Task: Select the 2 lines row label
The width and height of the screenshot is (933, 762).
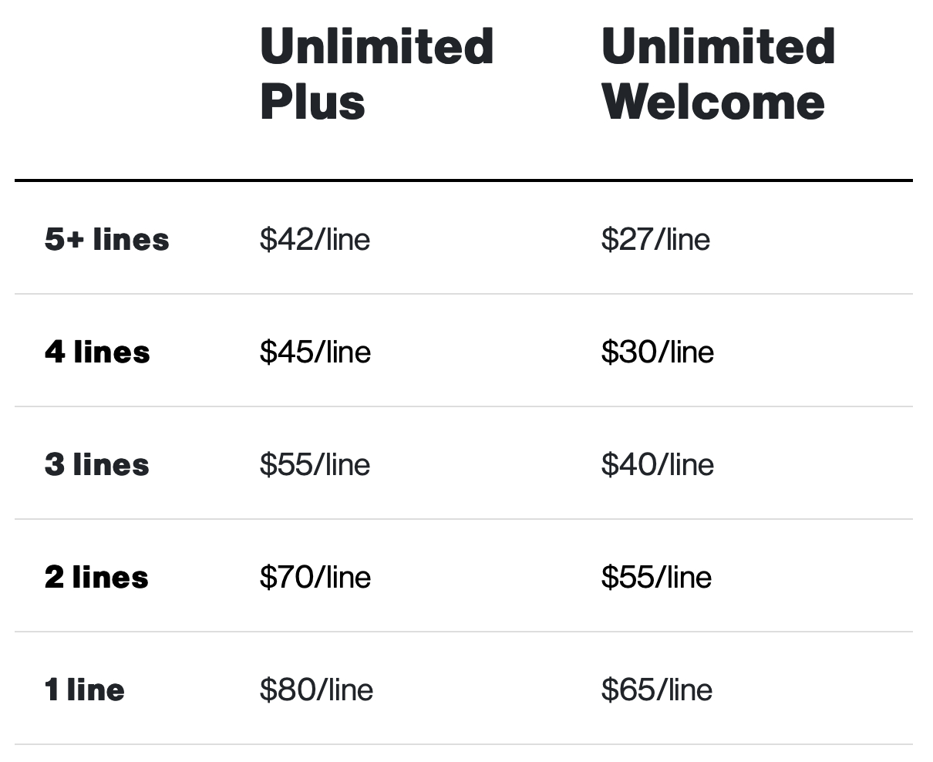Action: pyautogui.click(x=96, y=577)
